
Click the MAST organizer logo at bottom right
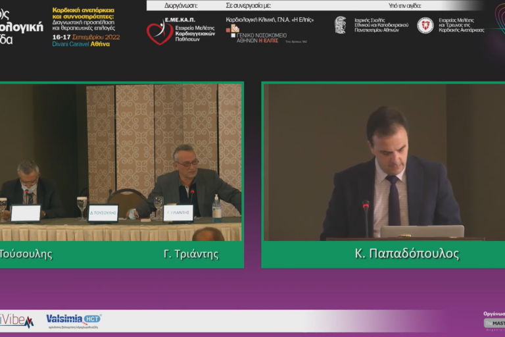[494, 323]
